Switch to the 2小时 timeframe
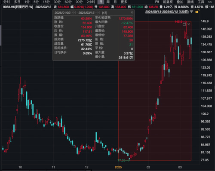This screenshot has height=171, width=215. (91, 2)
